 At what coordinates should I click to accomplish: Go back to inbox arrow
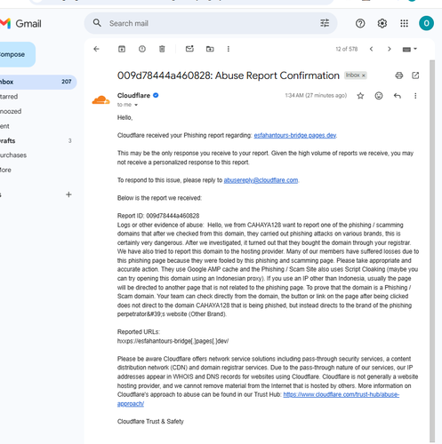pyautogui.click(x=96, y=49)
